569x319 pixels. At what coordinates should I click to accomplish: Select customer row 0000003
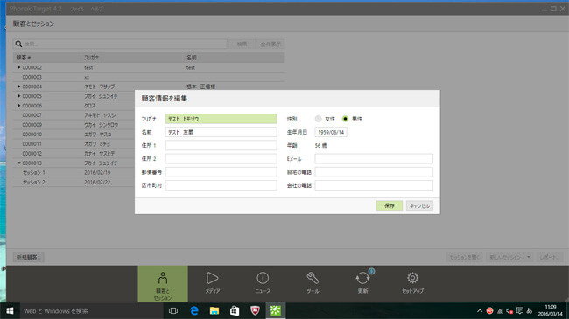click(x=149, y=77)
